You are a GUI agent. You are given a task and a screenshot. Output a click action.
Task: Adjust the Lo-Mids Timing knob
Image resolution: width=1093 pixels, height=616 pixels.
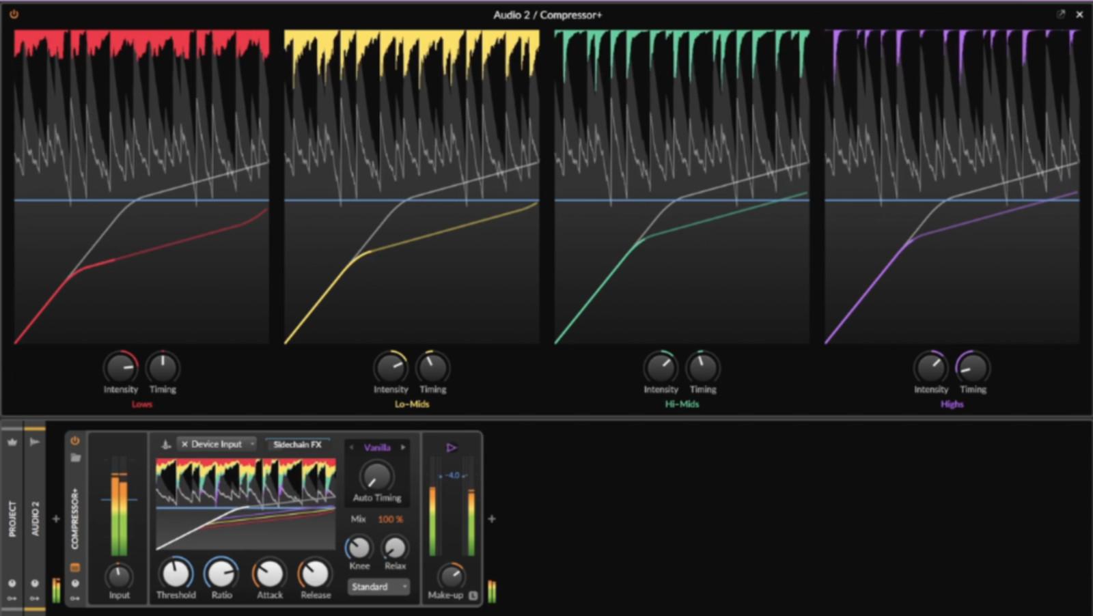click(432, 367)
